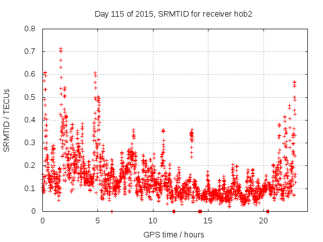Click the 0.7 tick label on y-axis

(x=31, y=51)
